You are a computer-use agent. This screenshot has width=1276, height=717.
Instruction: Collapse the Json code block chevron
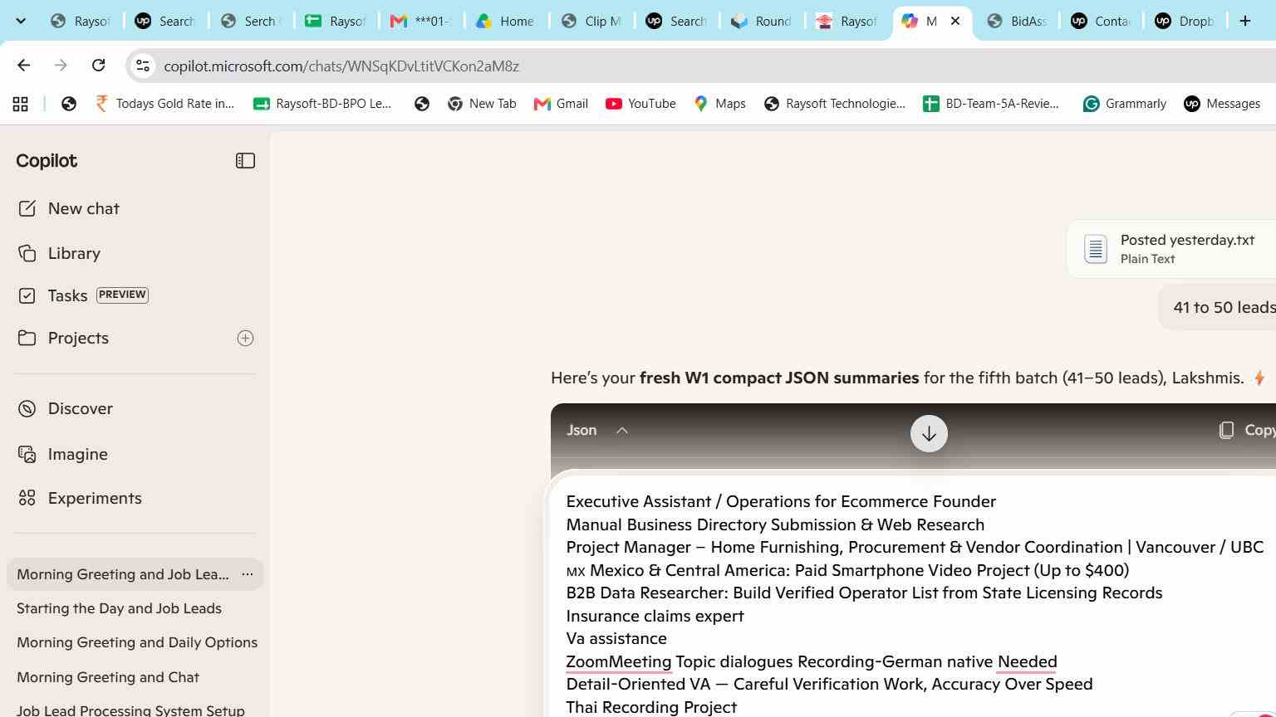click(x=622, y=430)
